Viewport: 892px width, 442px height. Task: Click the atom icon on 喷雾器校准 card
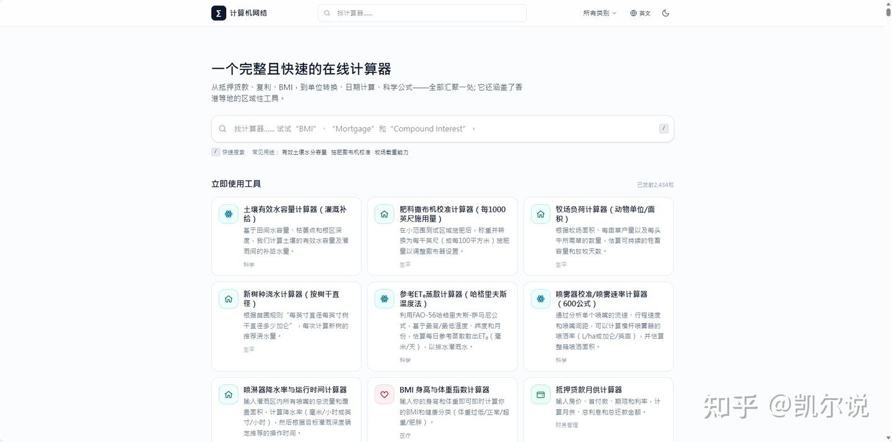click(541, 299)
